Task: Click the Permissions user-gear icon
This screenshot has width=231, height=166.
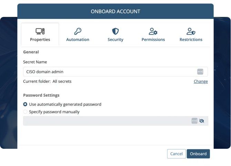Action: point(153,31)
